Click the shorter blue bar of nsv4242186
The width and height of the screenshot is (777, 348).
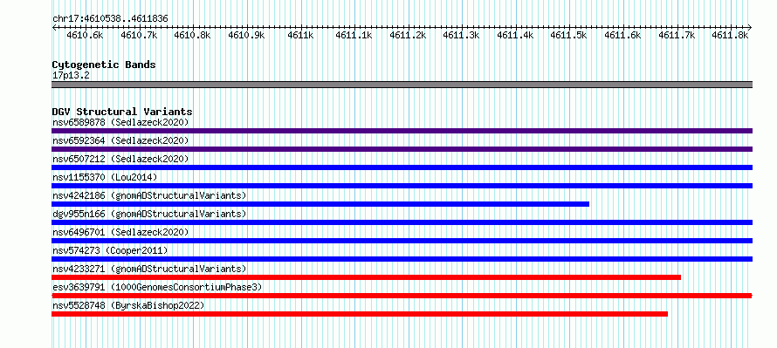[x=320, y=204]
